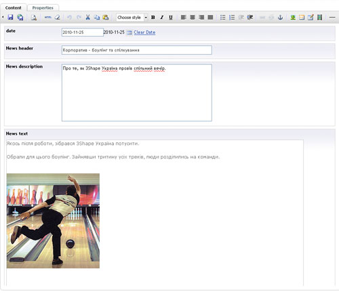
Task: Toggle underline formatting
Action: (x=171, y=17)
